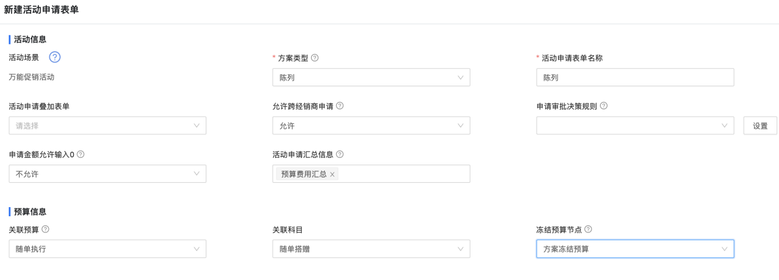Screen dimensions: 779x280
Task: Click help icon beside 申请金额允许输入0
Action: click(x=80, y=154)
